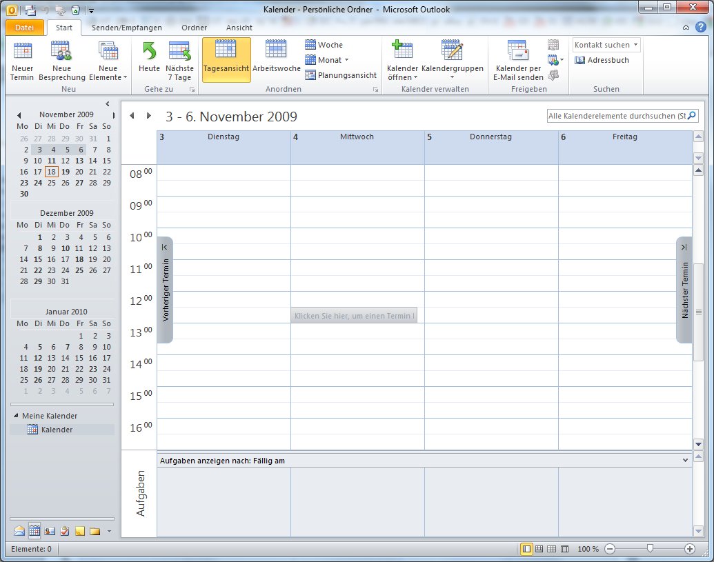Open share calendar dropdown icon
Screen dimensions: 714x562
[x=555, y=60]
